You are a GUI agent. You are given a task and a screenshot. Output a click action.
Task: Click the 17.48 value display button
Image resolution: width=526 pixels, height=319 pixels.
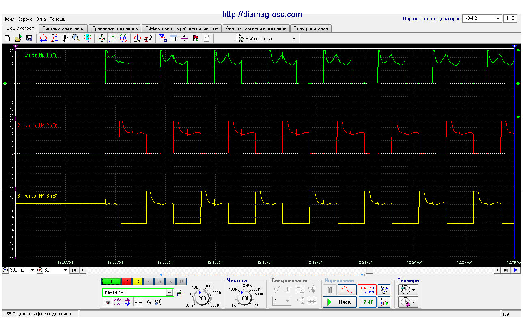click(x=367, y=302)
